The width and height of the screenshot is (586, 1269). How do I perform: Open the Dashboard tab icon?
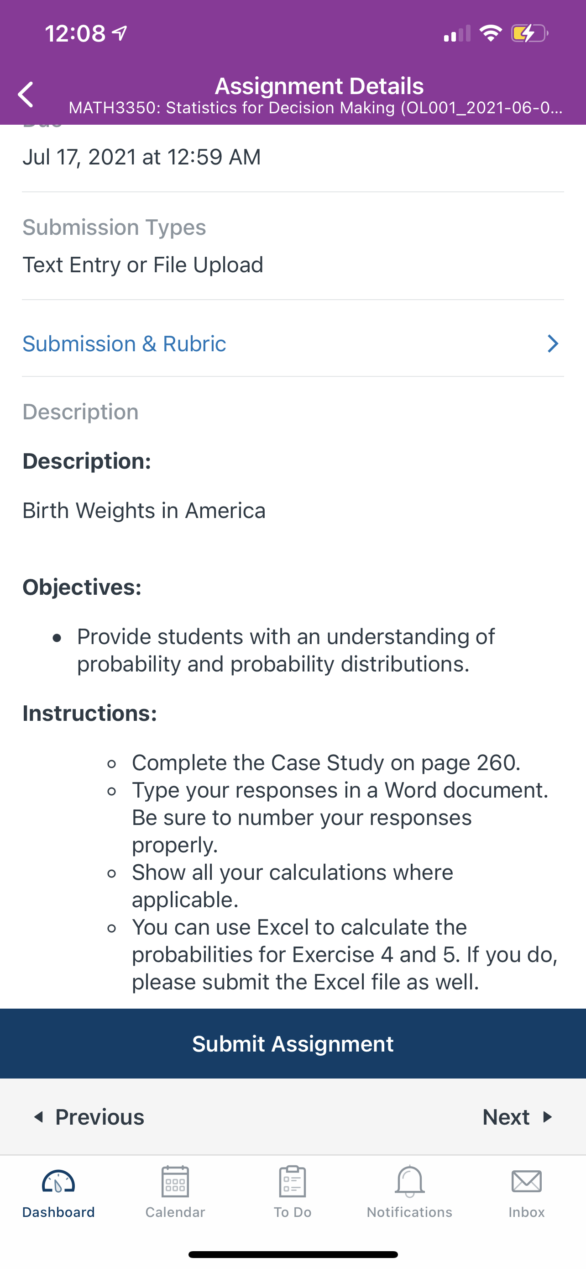pyautogui.click(x=58, y=1181)
